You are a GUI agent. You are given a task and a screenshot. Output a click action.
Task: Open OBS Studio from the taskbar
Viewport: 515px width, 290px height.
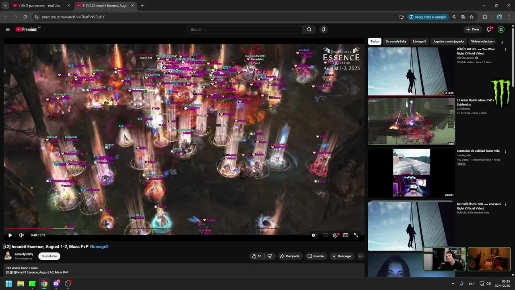click(68, 284)
